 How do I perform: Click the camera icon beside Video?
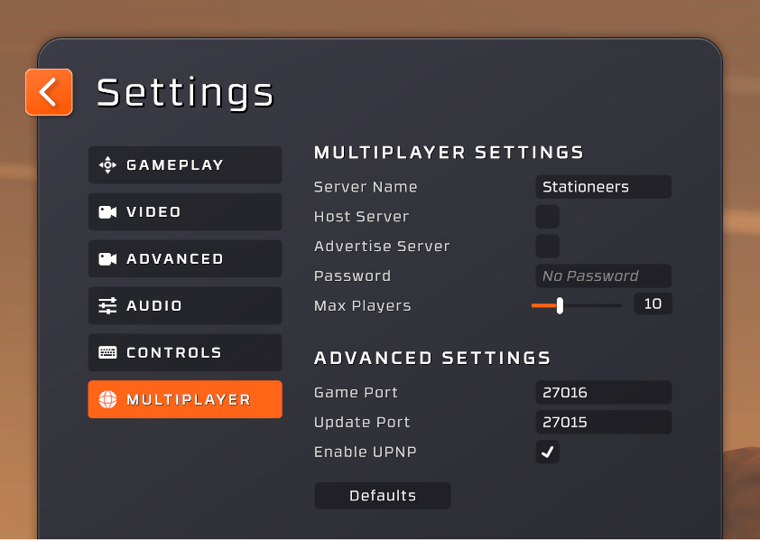[107, 211]
